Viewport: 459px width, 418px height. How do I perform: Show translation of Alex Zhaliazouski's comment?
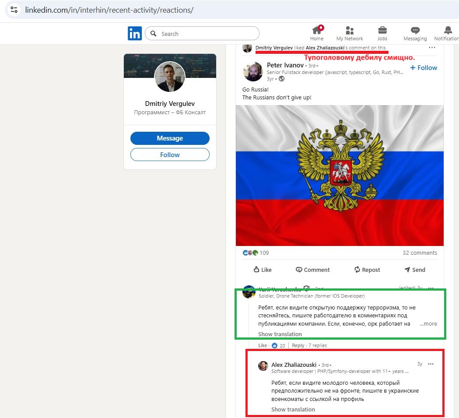pyautogui.click(x=293, y=409)
